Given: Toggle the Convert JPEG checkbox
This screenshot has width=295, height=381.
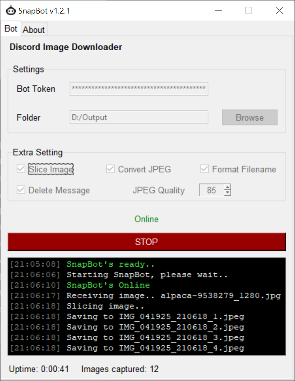Looking at the screenshot, I should click(x=110, y=169).
